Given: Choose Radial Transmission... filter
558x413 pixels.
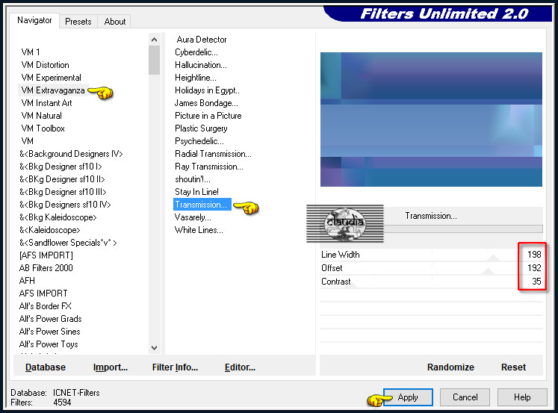Looking at the screenshot, I should pyautogui.click(x=213, y=154).
